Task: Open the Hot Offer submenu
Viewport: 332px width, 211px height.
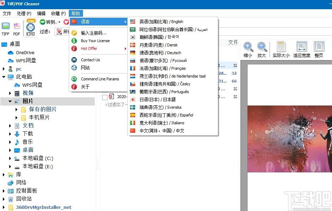Action: 99,49
